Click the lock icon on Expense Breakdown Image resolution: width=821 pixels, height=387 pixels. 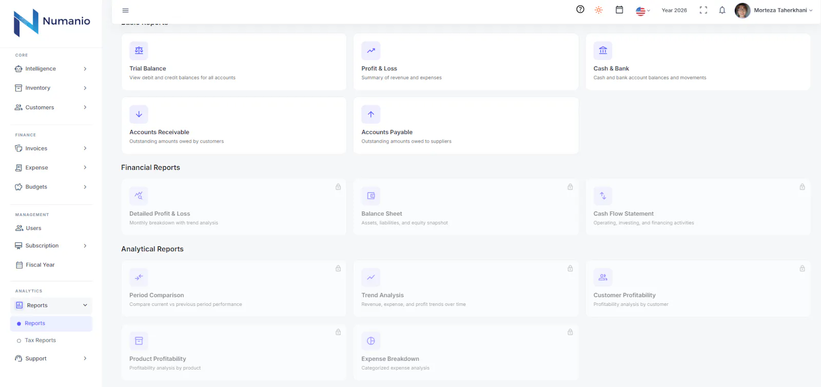click(x=570, y=332)
